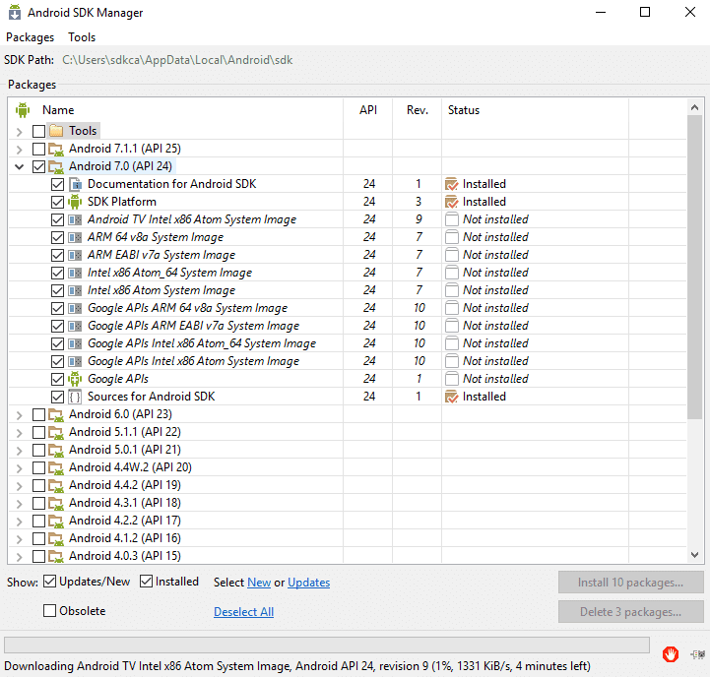Click the Android 7.1.1 (API 25) folder icon
Screen dimensions: 710x677
point(56,149)
